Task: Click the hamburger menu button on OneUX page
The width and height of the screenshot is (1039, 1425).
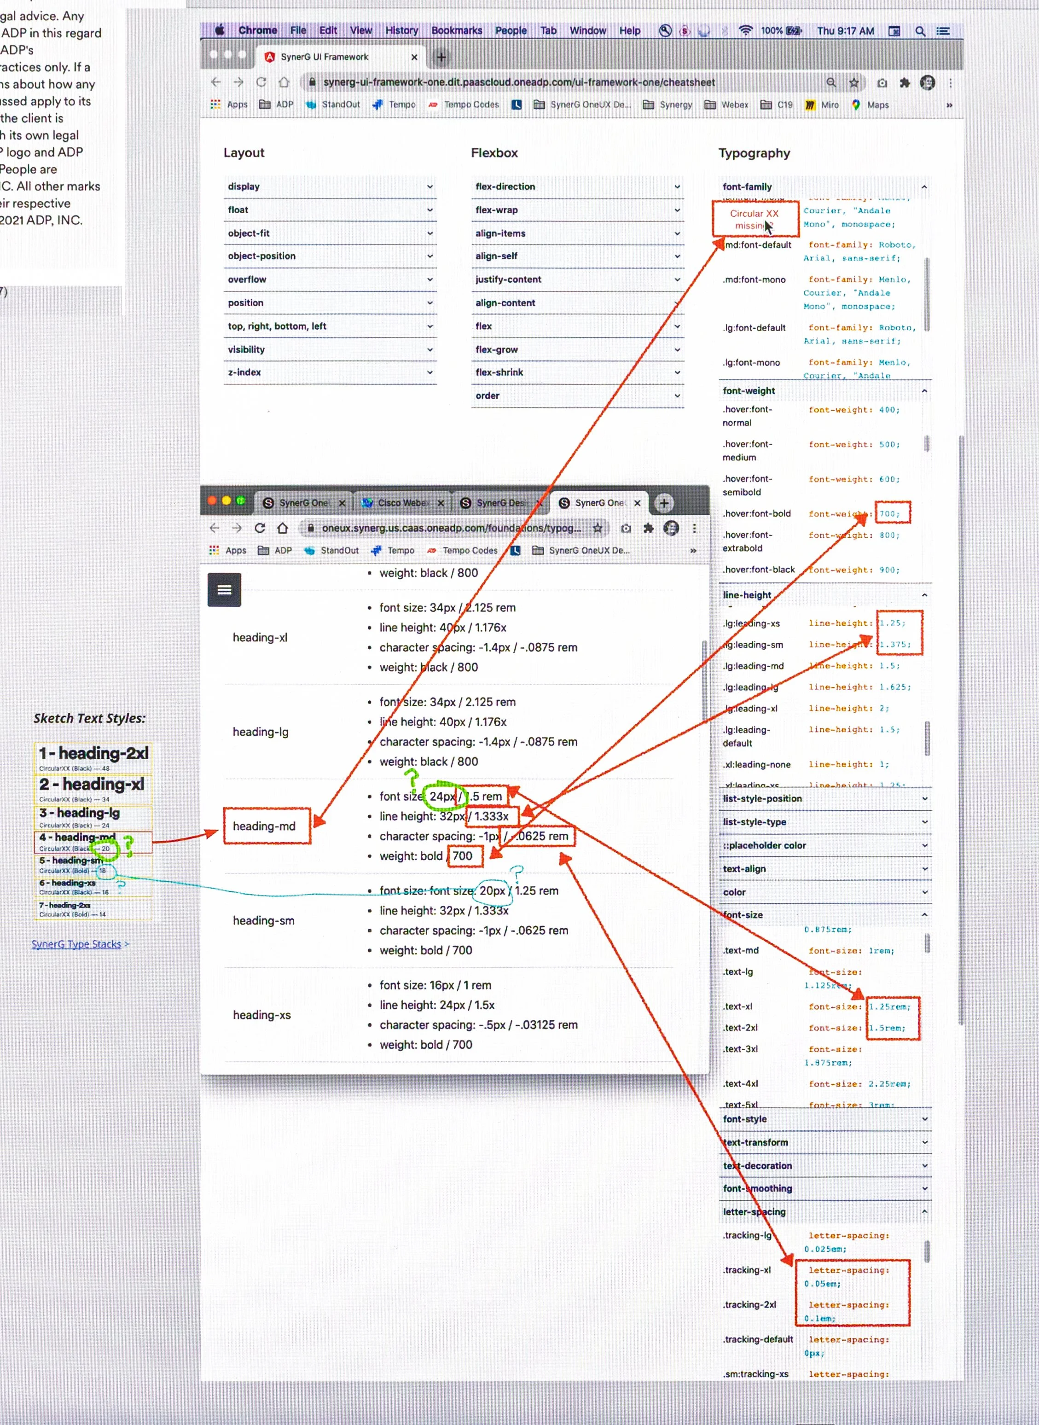Action: click(x=224, y=589)
